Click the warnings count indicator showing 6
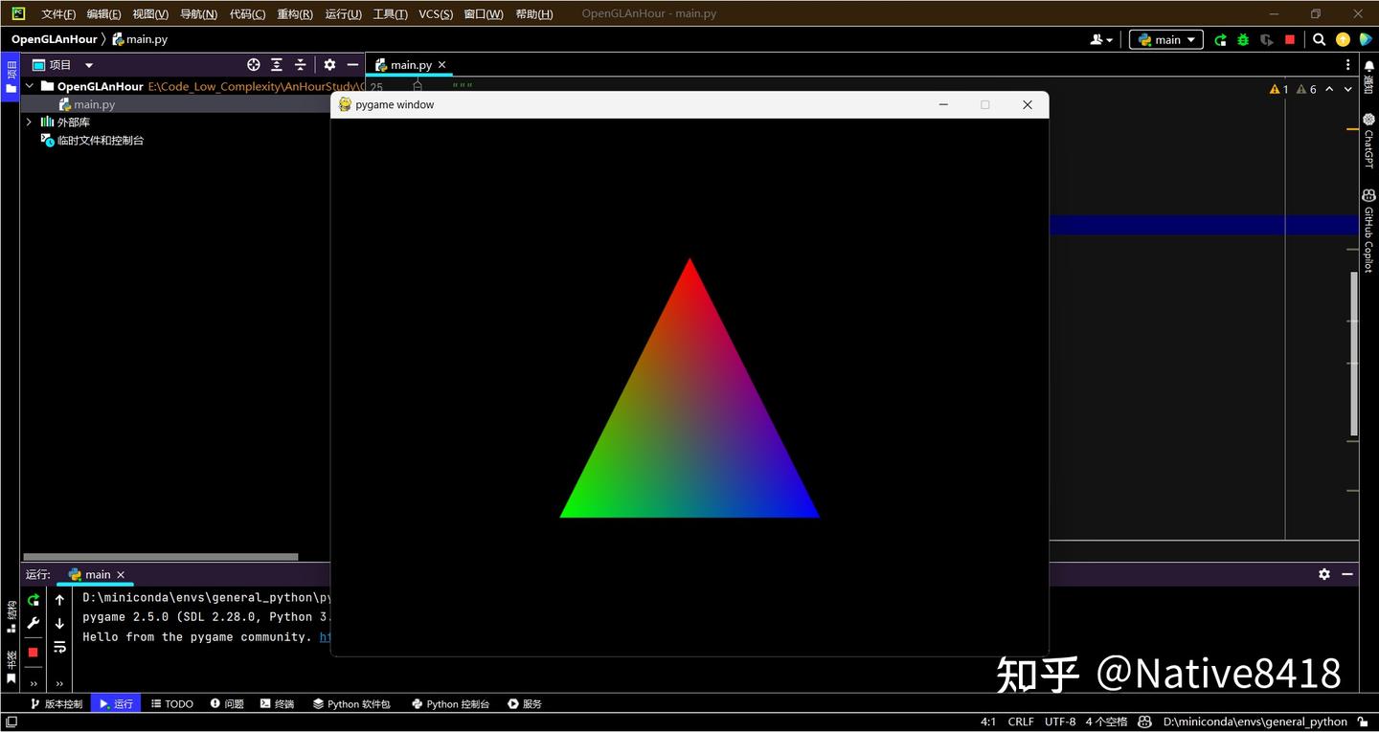 [1306, 88]
